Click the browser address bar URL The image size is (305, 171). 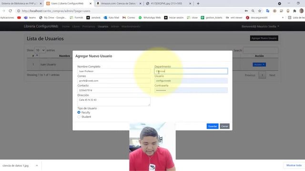click(x=56, y=11)
